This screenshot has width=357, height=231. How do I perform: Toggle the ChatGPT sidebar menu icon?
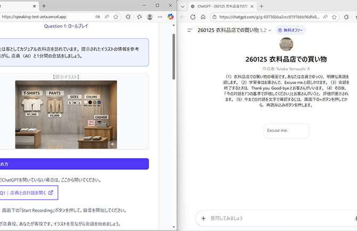tap(190, 30)
